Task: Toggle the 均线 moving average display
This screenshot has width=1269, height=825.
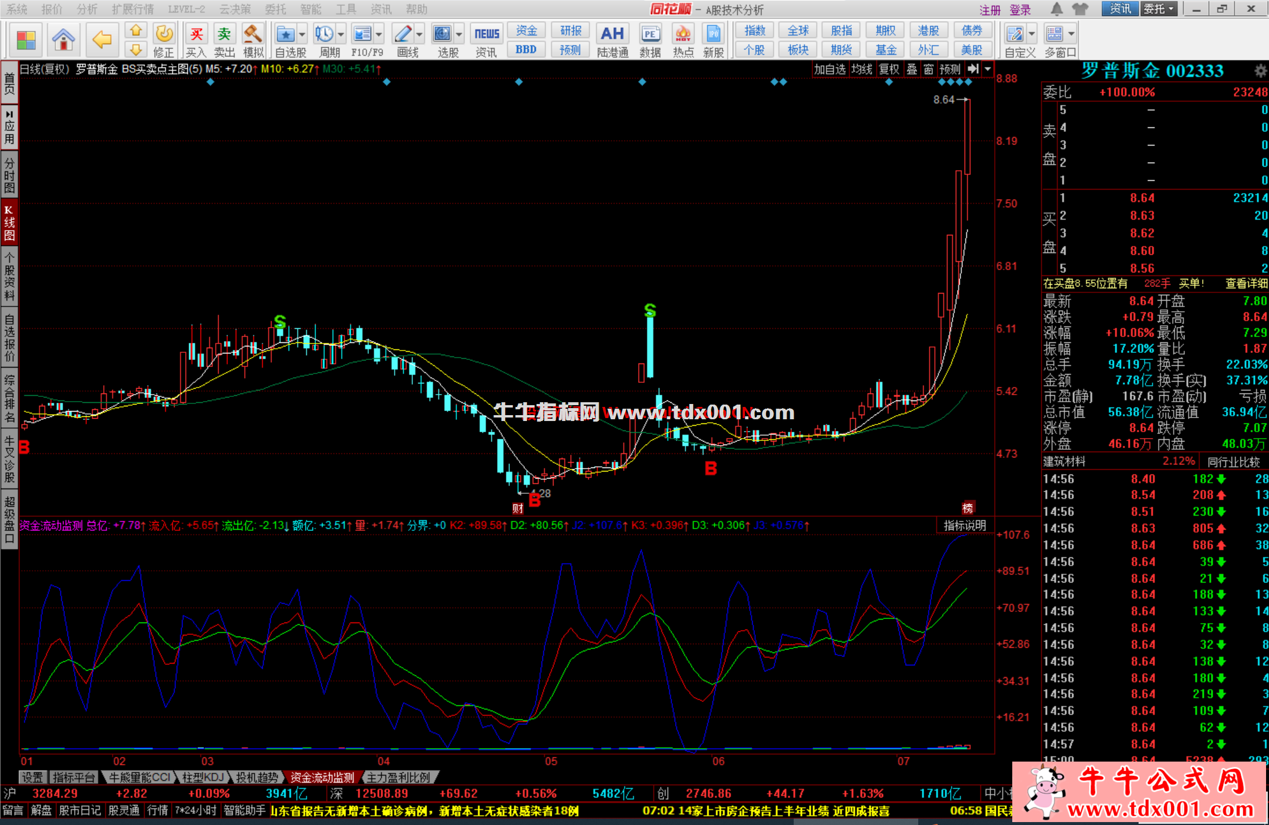Action: click(x=862, y=69)
